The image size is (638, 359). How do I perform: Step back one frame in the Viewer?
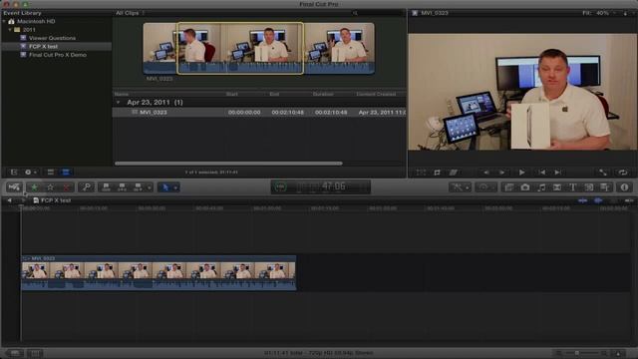(486, 173)
